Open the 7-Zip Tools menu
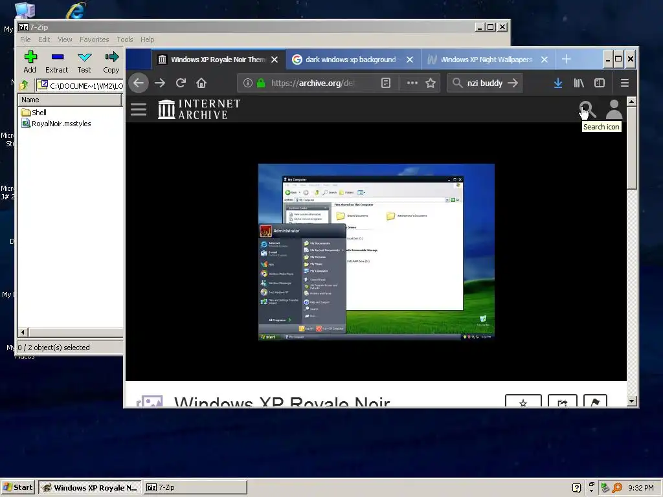 pos(125,39)
